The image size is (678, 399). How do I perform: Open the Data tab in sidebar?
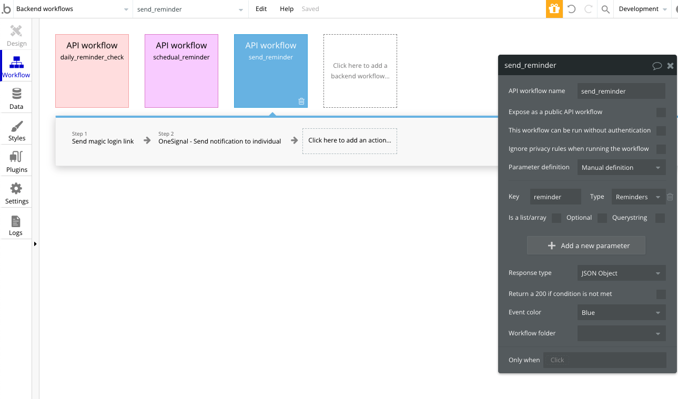(x=16, y=98)
